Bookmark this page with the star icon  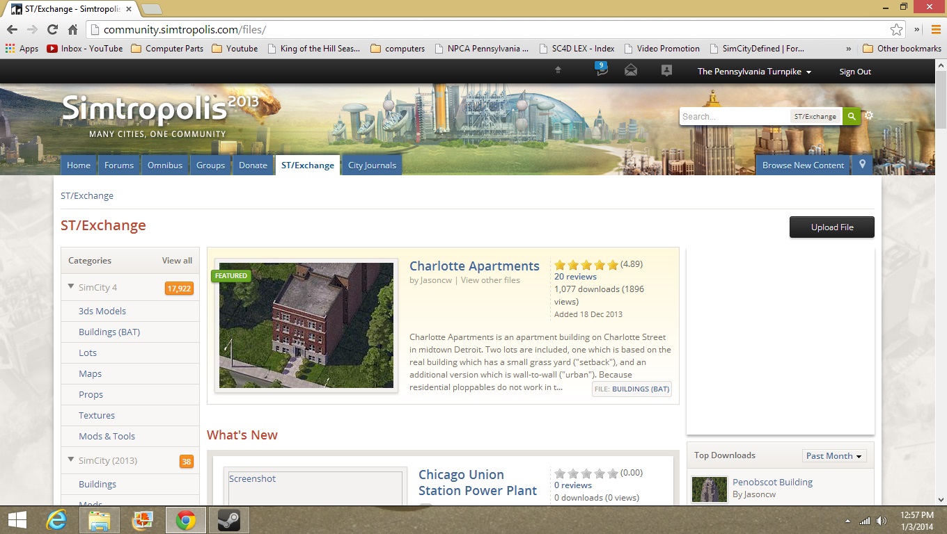(x=896, y=29)
